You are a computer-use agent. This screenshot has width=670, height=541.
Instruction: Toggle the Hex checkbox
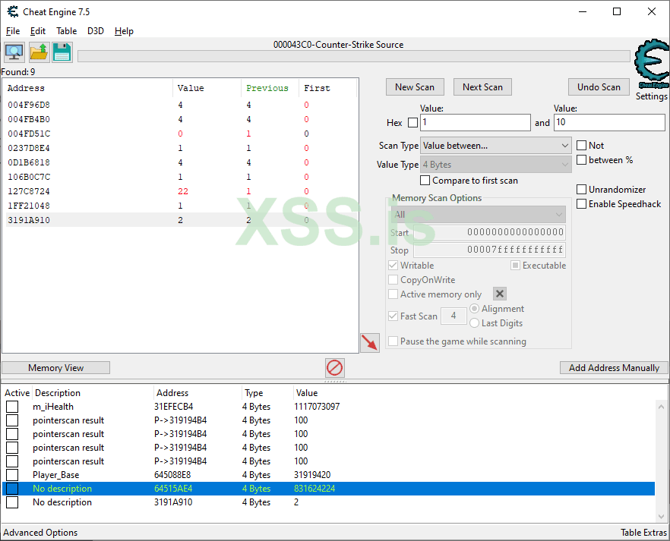(412, 123)
